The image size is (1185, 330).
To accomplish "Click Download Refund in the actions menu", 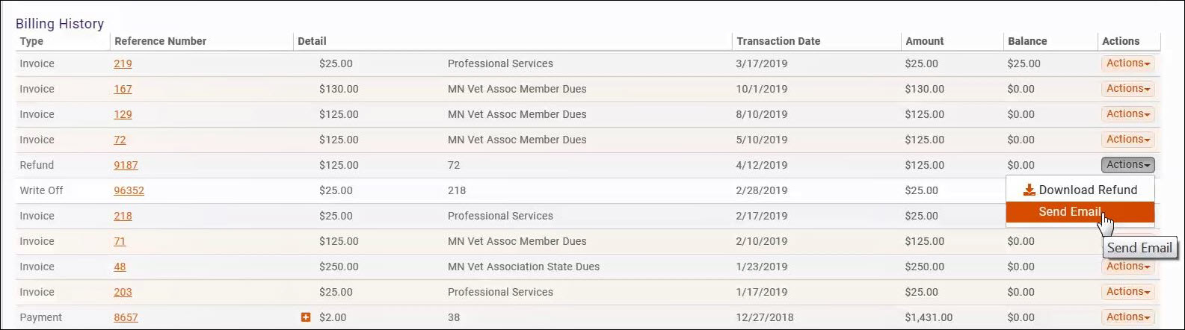I will (1080, 190).
